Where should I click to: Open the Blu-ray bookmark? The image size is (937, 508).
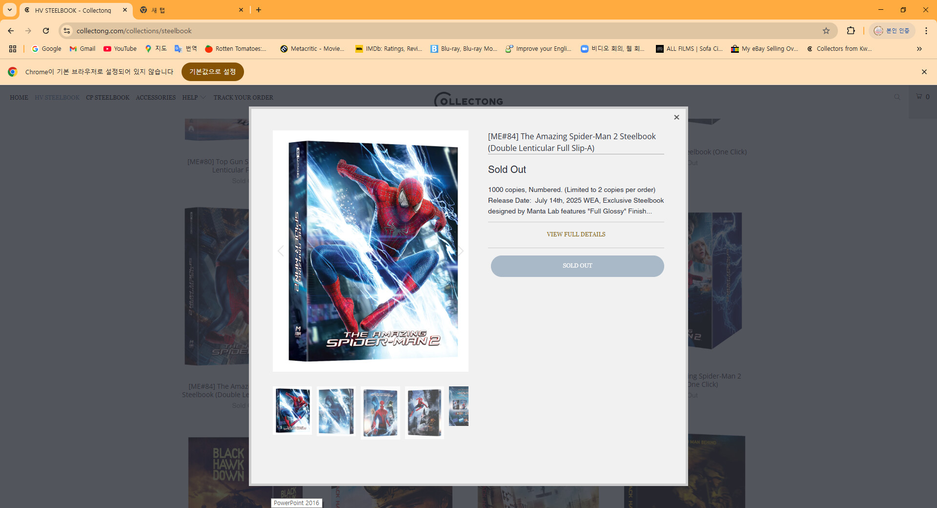coord(464,49)
